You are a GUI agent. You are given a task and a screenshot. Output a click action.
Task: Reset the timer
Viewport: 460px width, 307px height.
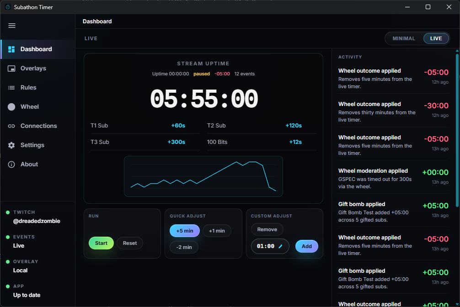(130, 243)
